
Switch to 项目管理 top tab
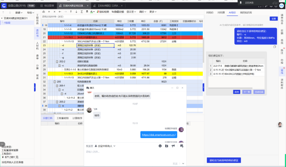point(47,5)
